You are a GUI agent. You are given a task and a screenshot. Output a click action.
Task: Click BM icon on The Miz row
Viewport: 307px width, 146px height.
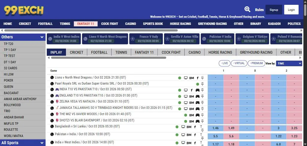[192, 115]
